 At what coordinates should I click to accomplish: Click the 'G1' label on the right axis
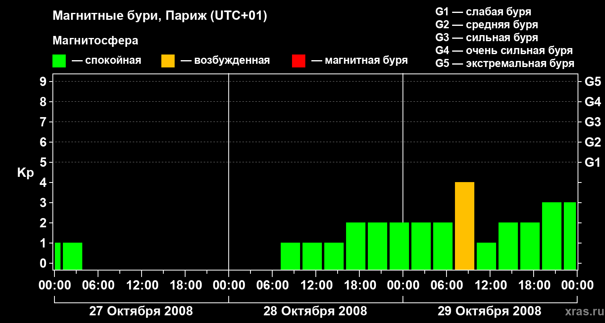(593, 162)
